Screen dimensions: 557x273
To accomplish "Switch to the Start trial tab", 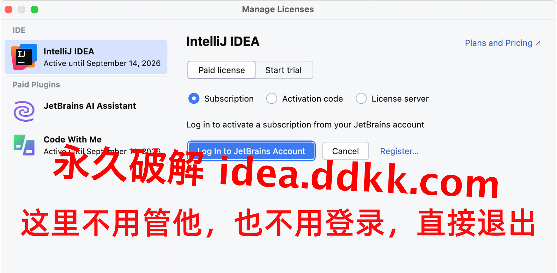I will pos(284,70).
